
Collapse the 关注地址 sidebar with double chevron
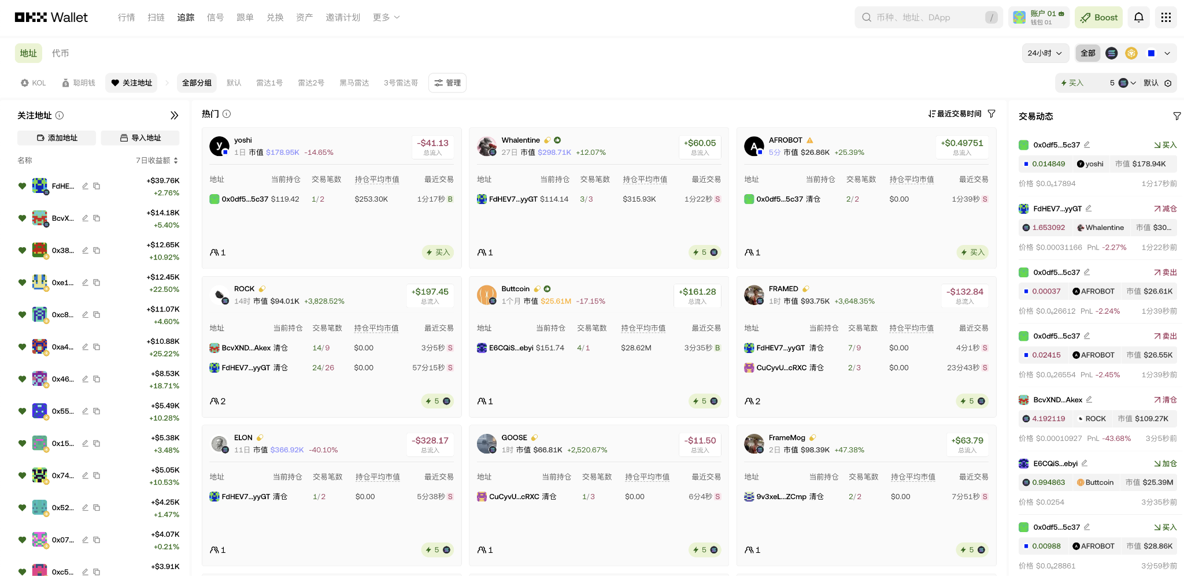pyautogui.click(x=175, y=115)
